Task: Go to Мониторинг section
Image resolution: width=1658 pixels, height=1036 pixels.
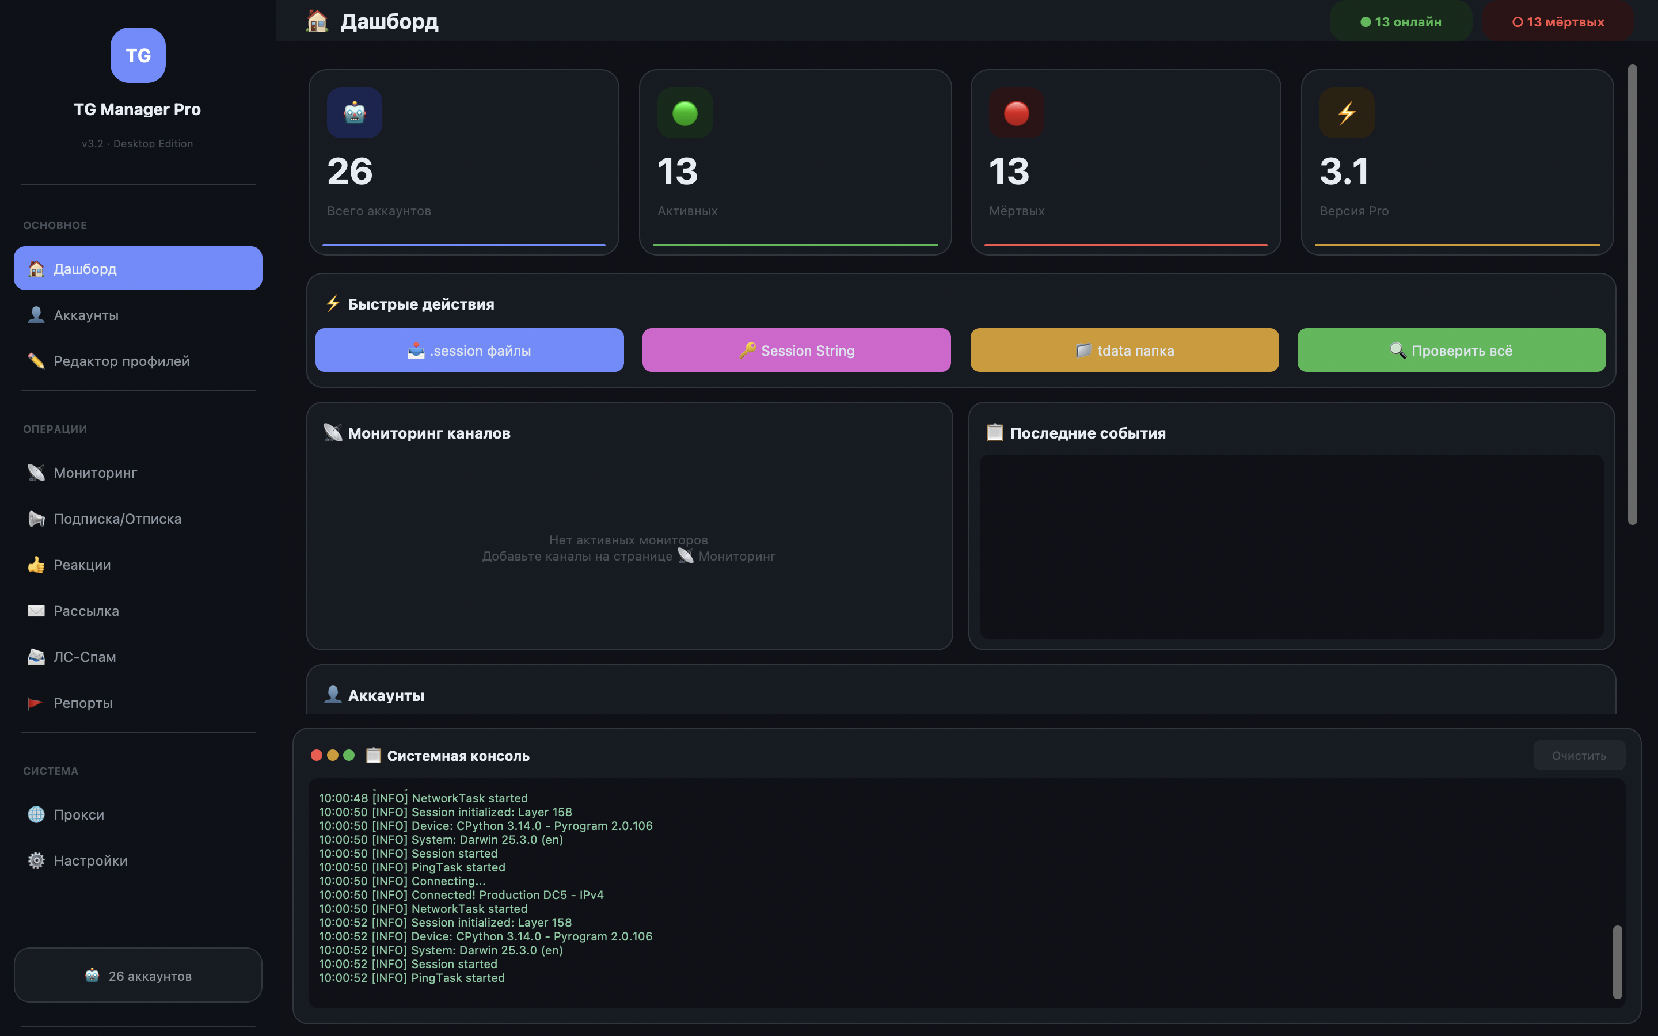Action: click(x=95, y=473)
